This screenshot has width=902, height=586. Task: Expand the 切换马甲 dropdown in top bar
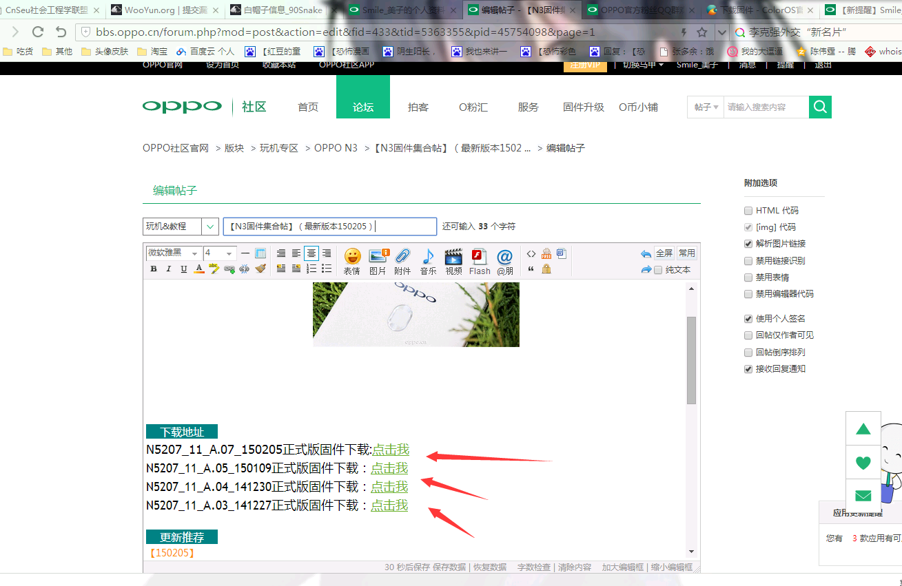coord(643,65)
